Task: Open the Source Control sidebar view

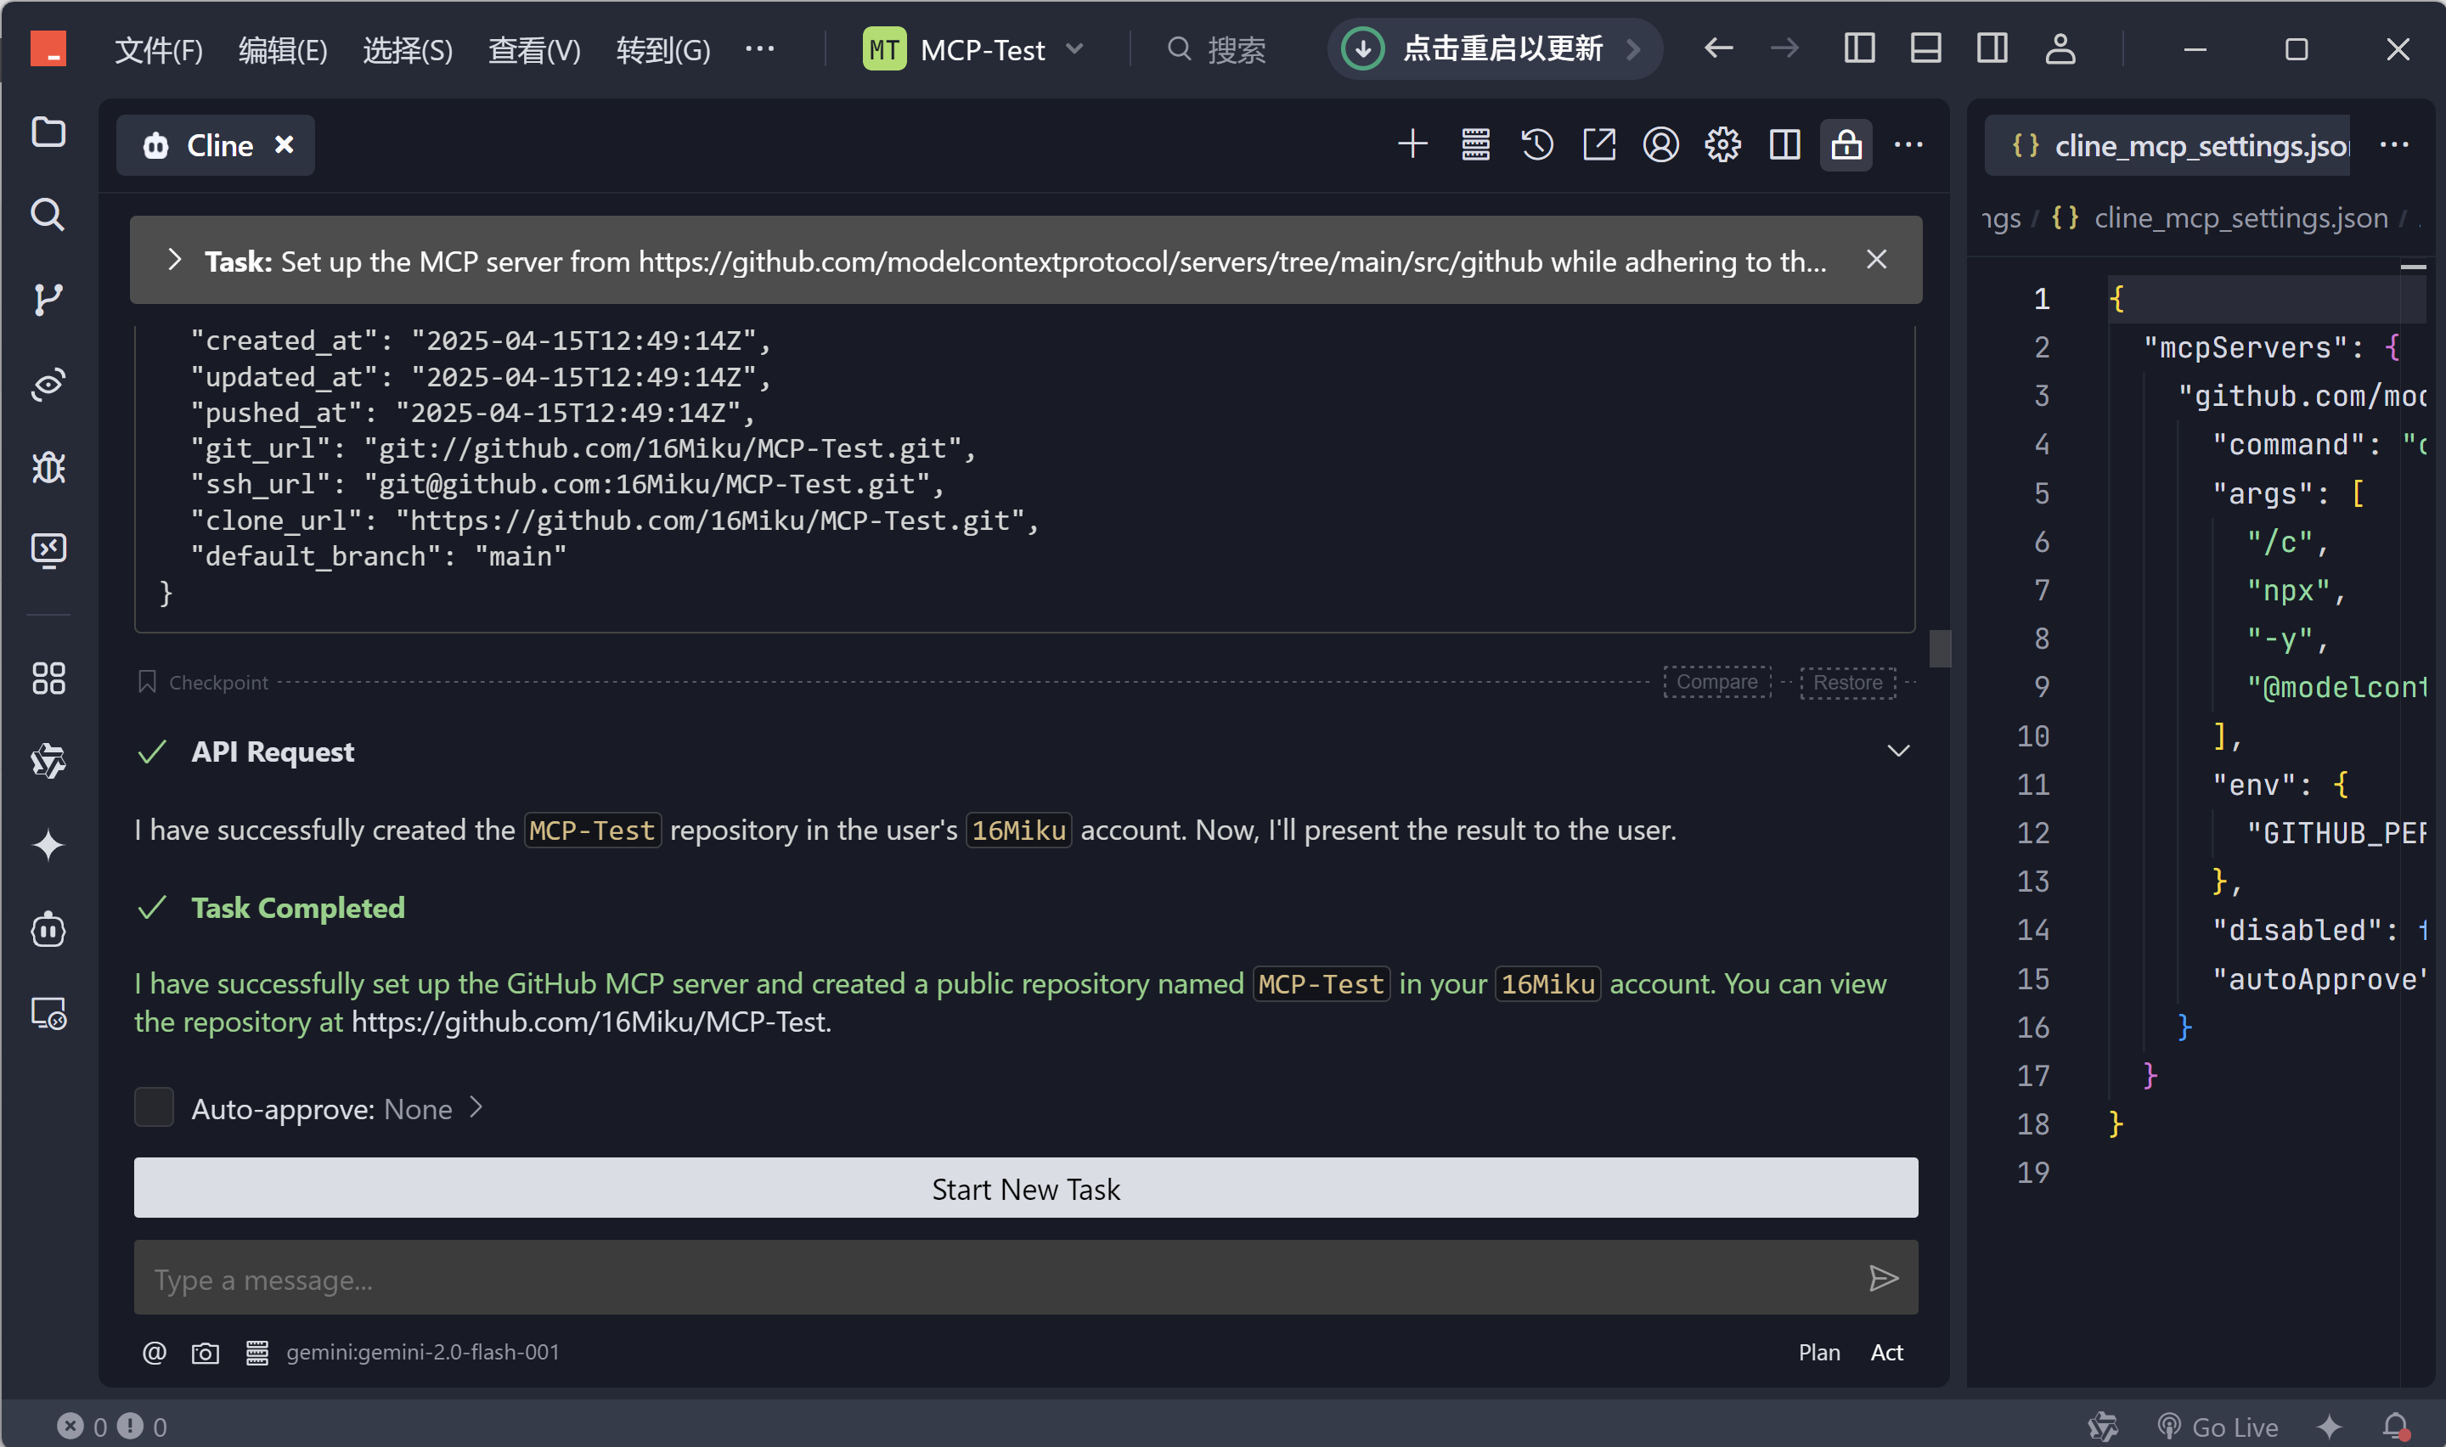Action: [x=48, y=298]
